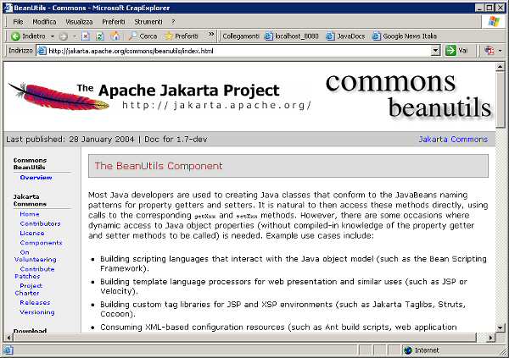Click the Google News Italia page icon
The image size is (509, 358).
[x=376, y=36]
